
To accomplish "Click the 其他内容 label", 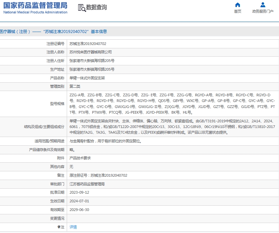I will tap(57, 167).
